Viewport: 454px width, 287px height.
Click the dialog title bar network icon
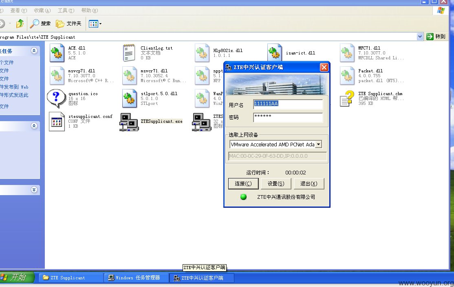tap(229, 67)
